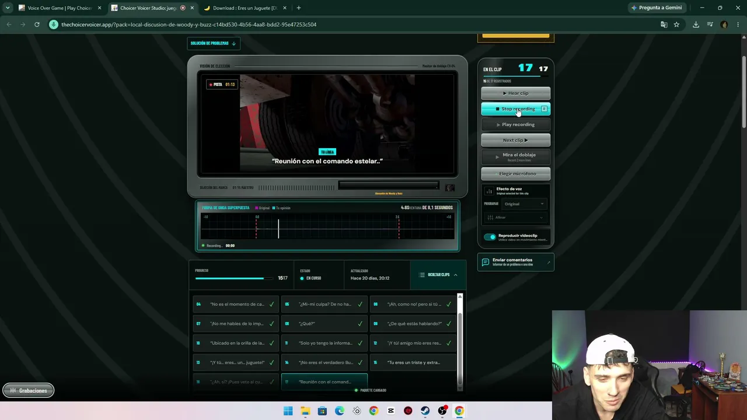The image size is (747, 420).
Task: Toggle the Reproducir videoclip switch
Action: [490, 237]
